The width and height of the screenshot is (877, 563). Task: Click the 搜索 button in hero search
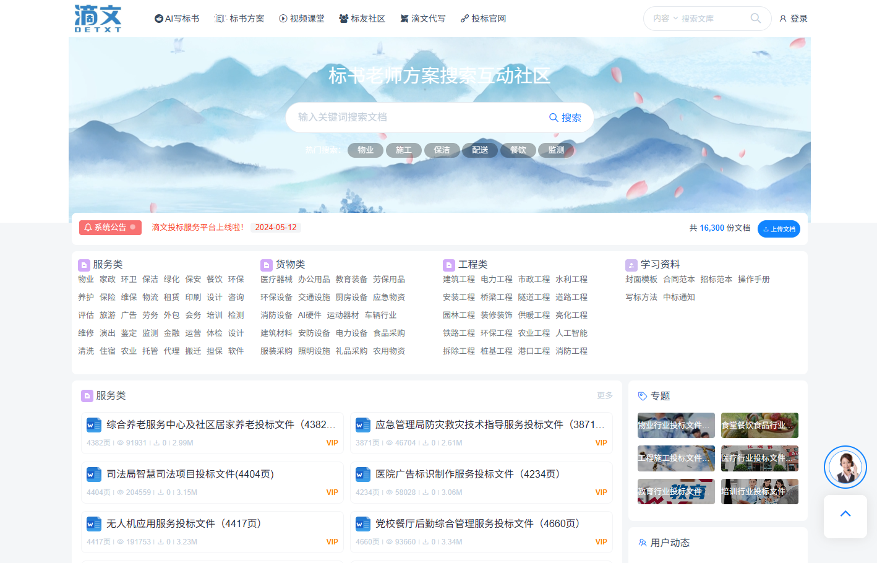(x=565, y=118)
